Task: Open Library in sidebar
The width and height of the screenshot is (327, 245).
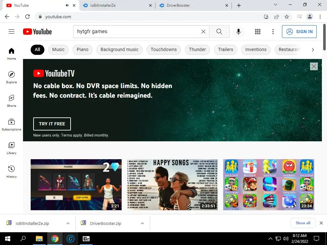Action: coord(11,148)
